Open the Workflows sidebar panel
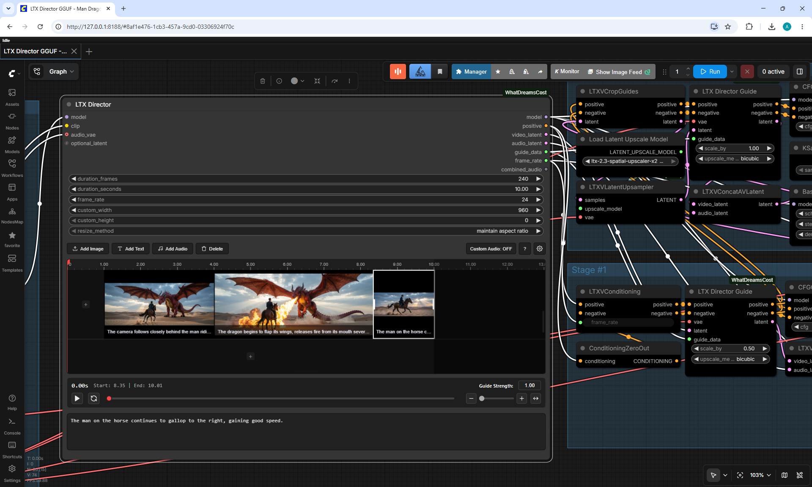 pos(12,168)
